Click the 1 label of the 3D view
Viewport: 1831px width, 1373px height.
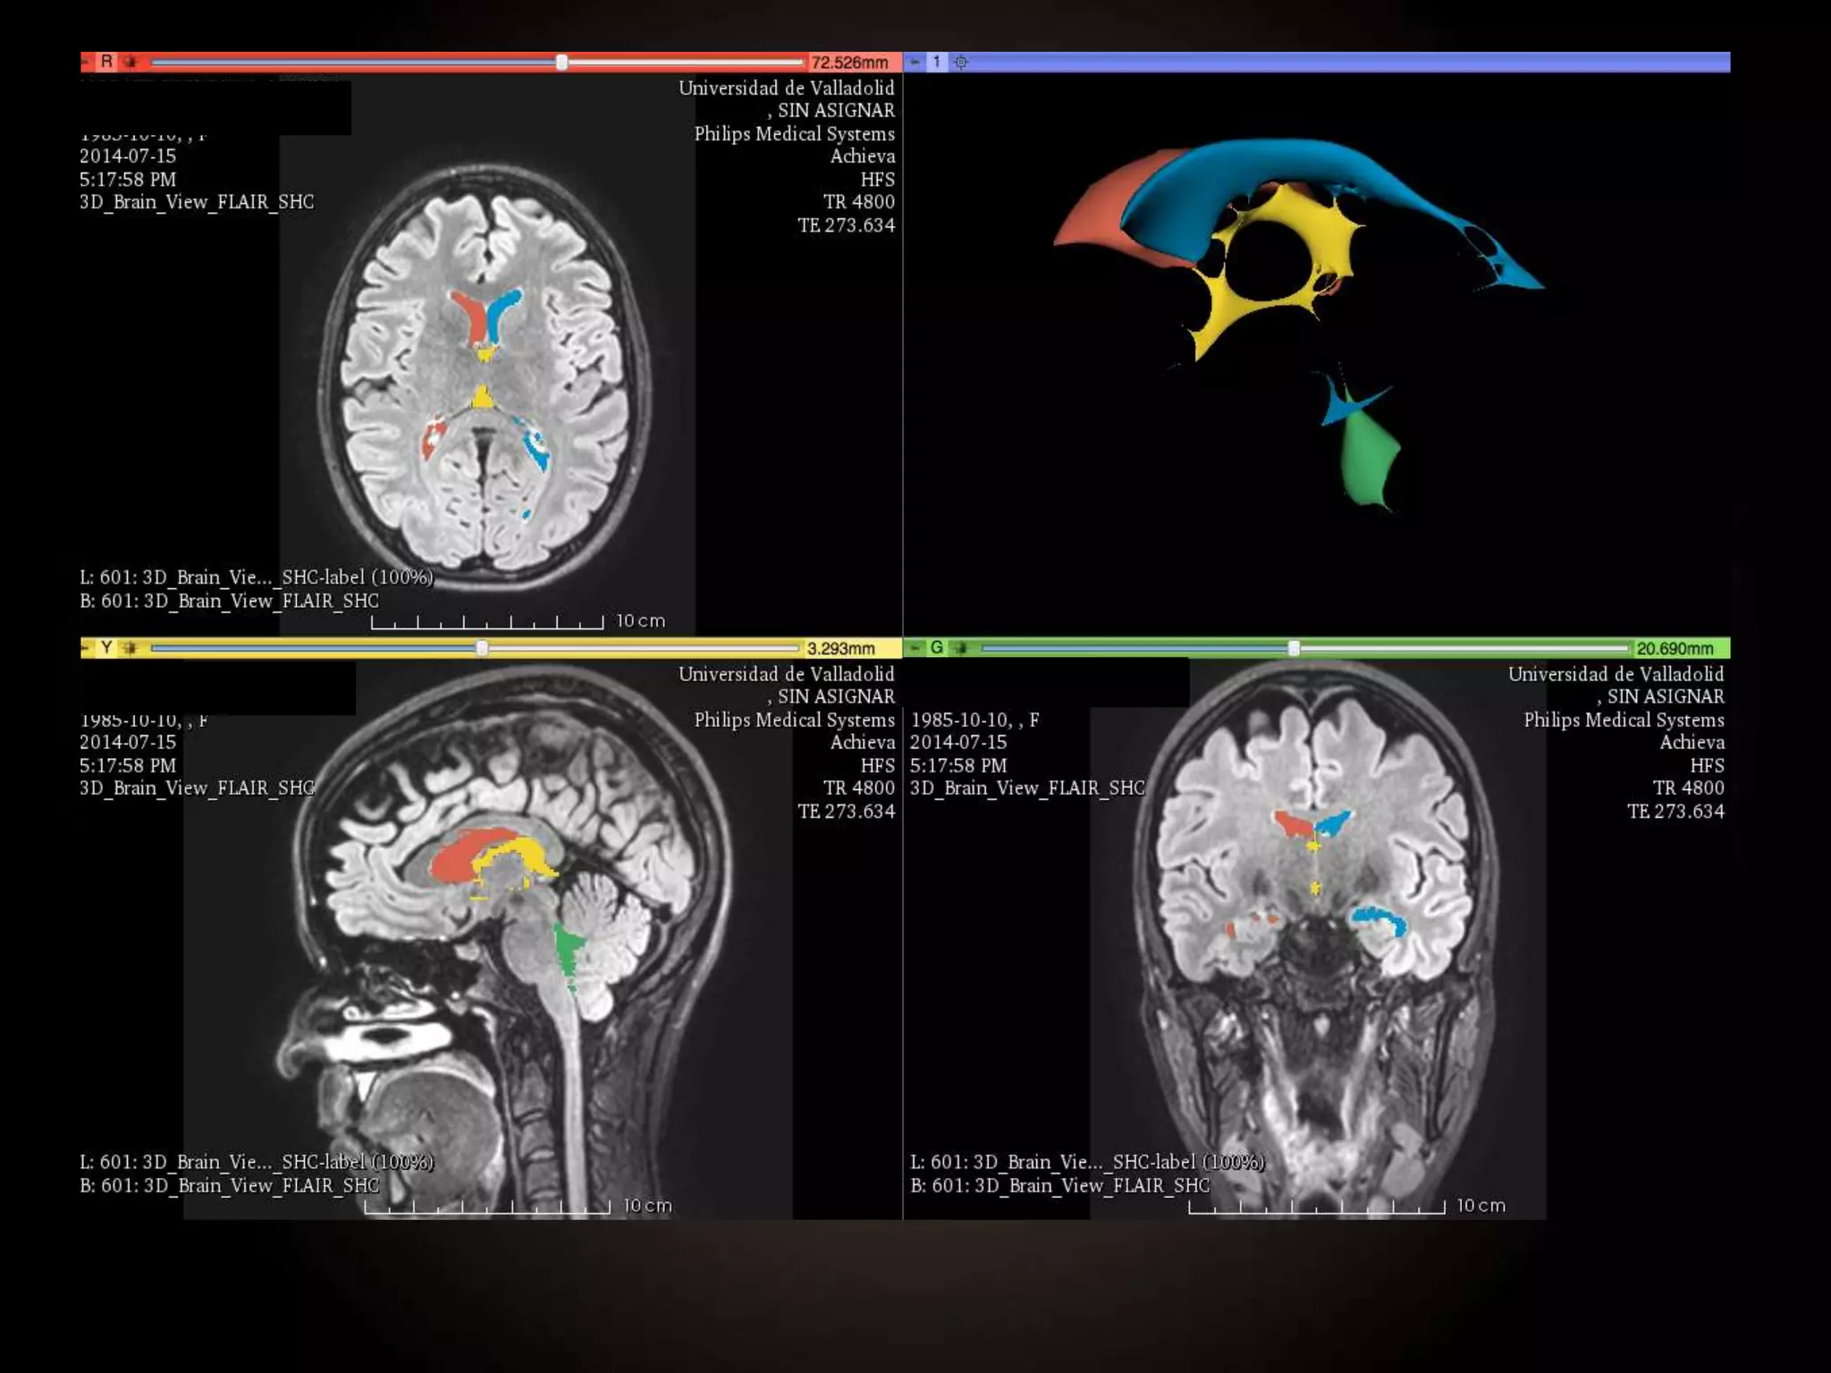937,62
